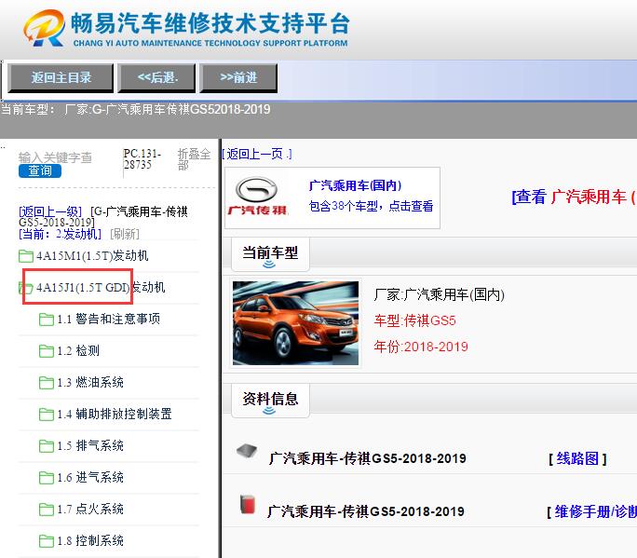Click 包含38个车型，点击查看
The image size is (637, 558).
pyautogui.click(x=371, y=206)
